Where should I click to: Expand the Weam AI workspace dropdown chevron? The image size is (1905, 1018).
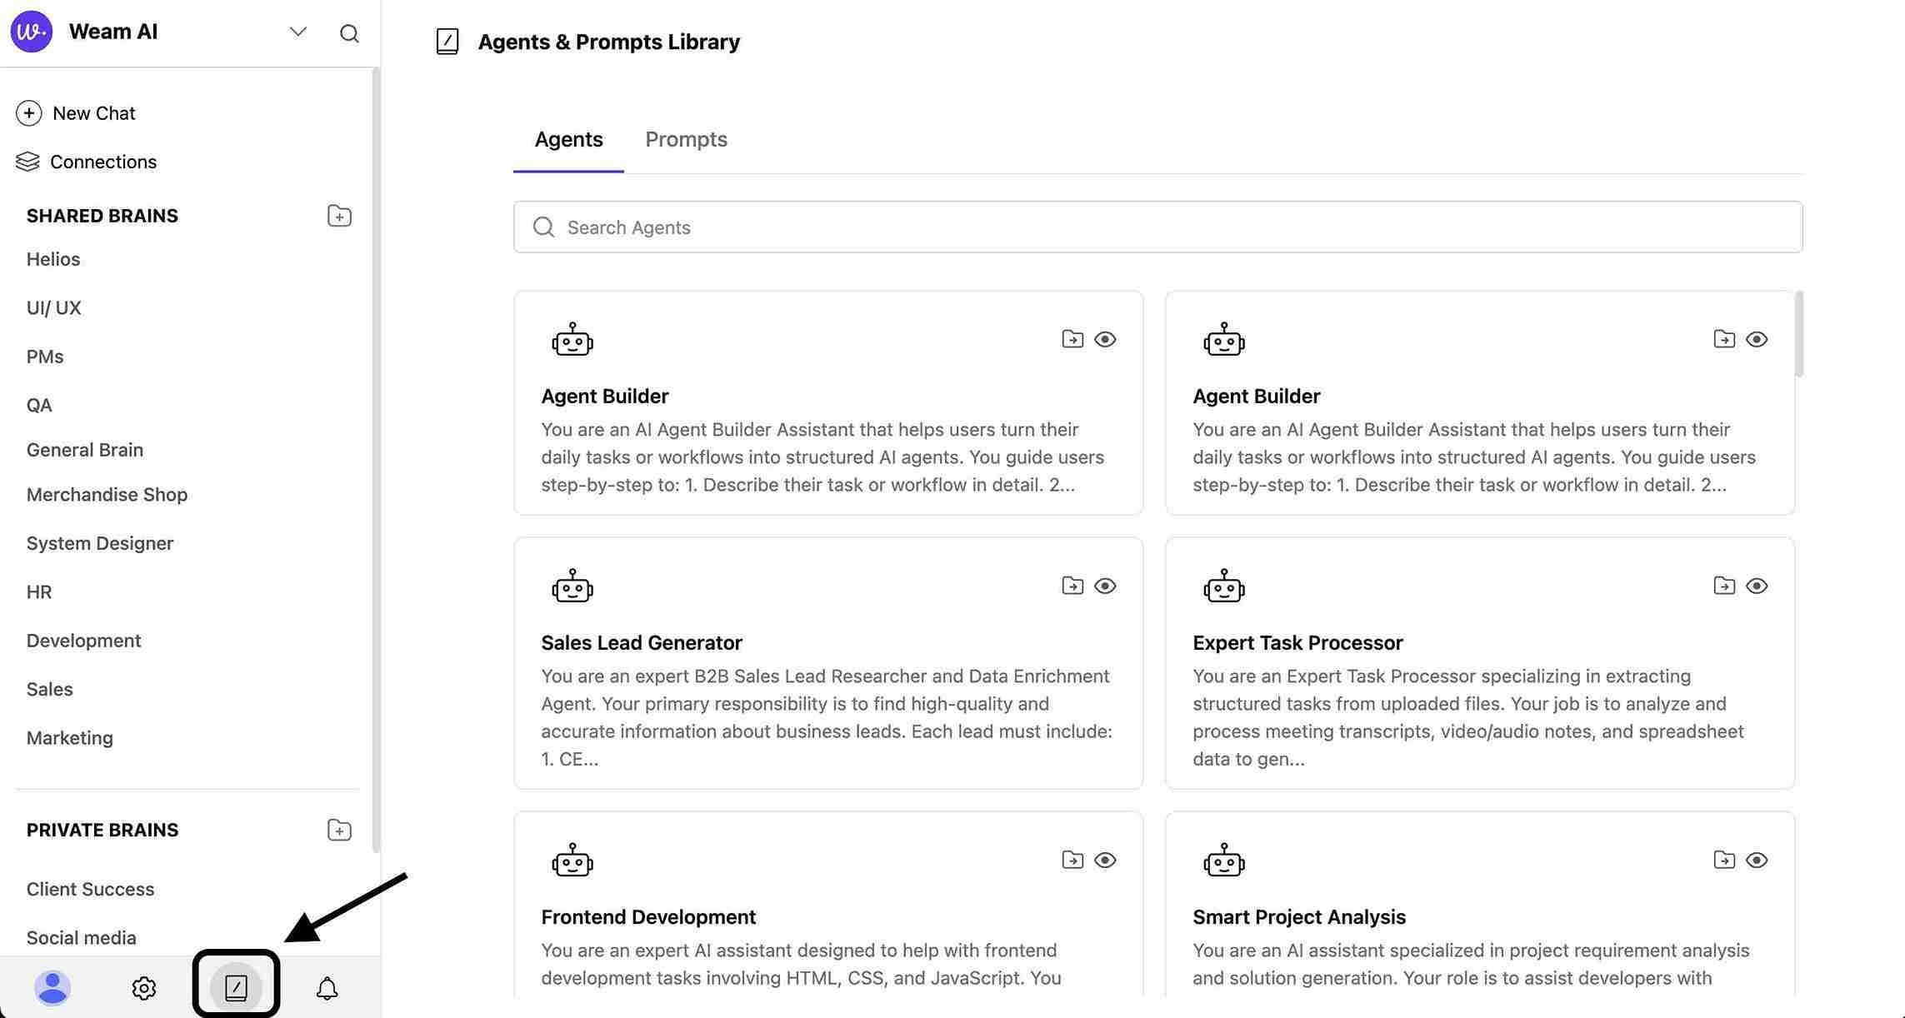click(x=297, y=32)
